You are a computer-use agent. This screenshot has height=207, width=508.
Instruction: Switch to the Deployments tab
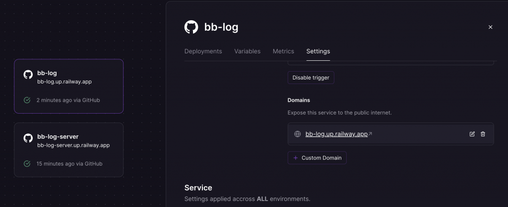click(x=203, y=51)
